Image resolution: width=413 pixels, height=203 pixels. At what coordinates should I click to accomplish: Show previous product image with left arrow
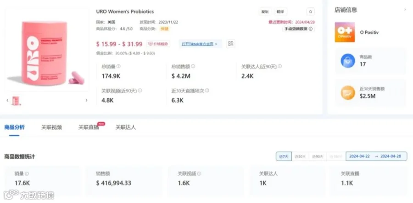coord(7,100)
